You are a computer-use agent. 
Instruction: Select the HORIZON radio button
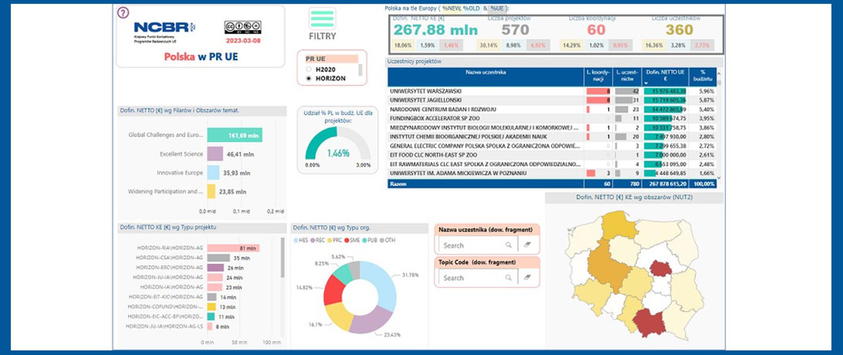coord(309,78)
